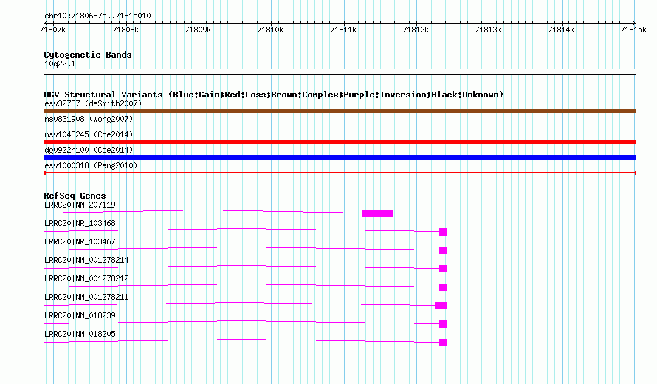This screenshot has width=657, height=384.
Task: Select the LRRC20|NR_103468 transcript label
Action: [x=80, y=224]
